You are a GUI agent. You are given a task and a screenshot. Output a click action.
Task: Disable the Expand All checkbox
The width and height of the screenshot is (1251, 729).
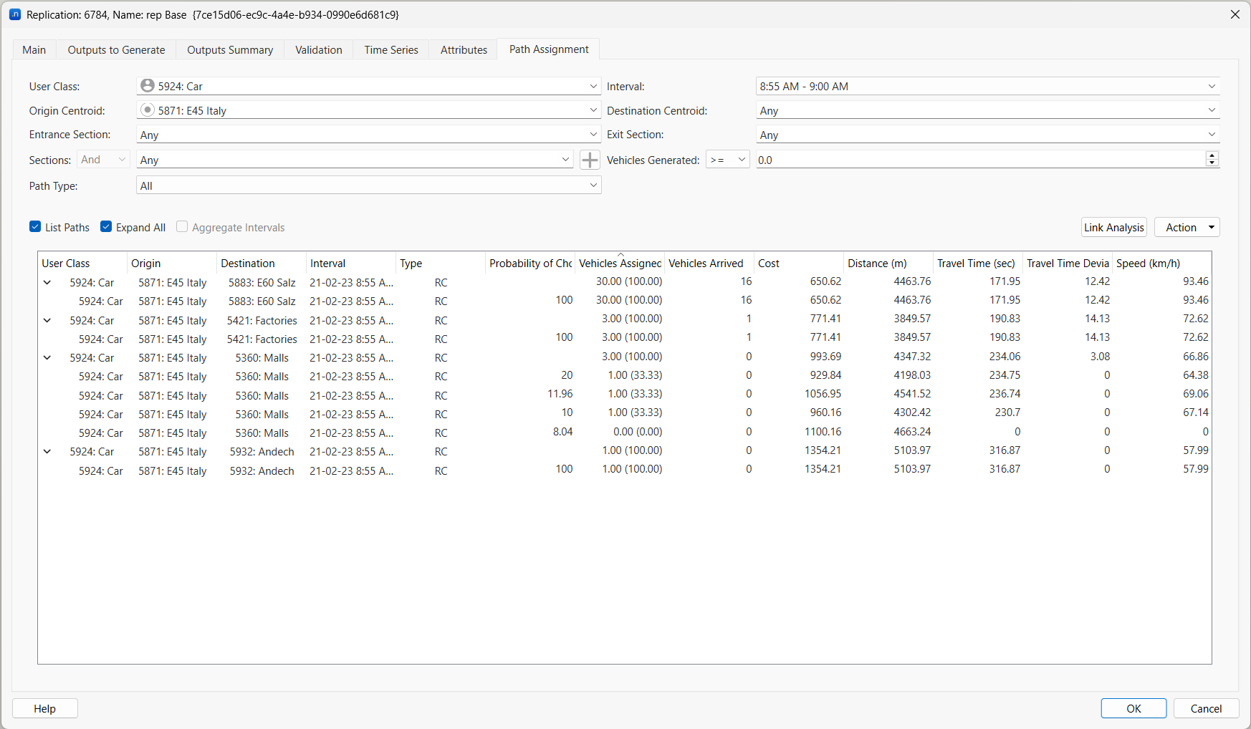[x=105, y=226]
